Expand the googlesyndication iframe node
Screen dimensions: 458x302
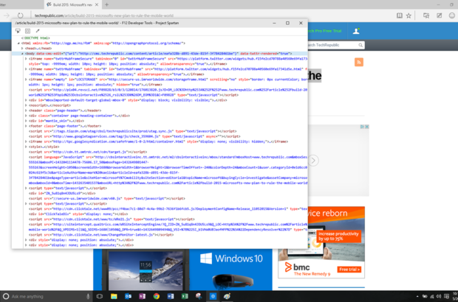(x=26, y=141)
